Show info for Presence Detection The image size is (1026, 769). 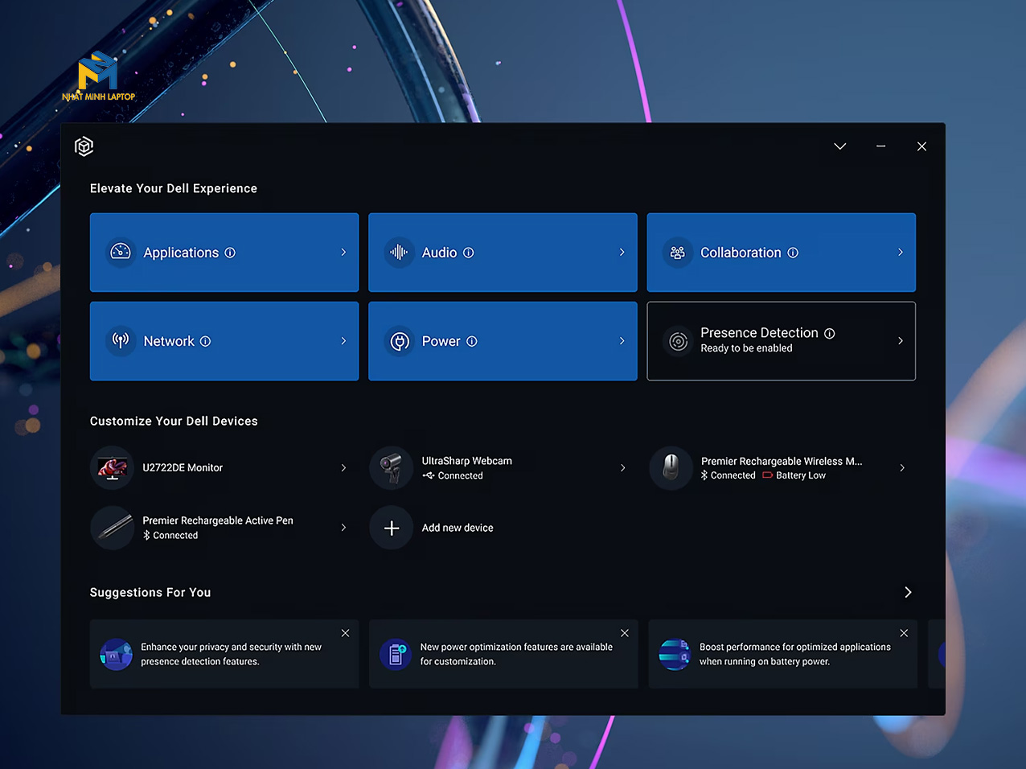(x=830, y=333)
